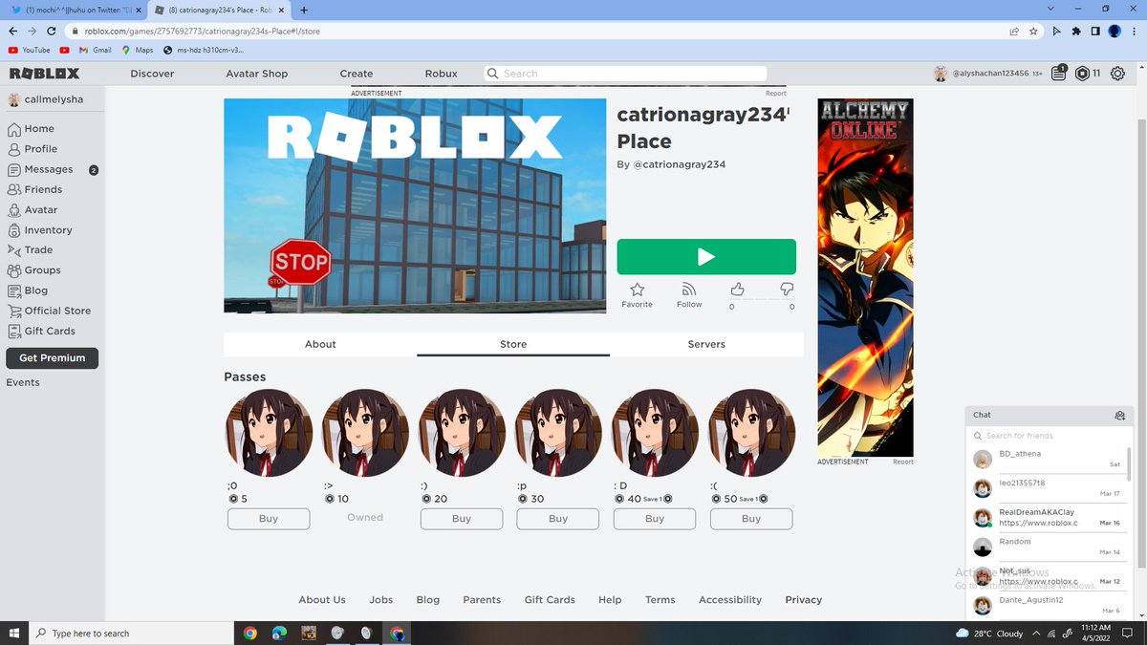Screen dimensions: 1147x645
Task: Give the game a thumbs up
Action: pos(737,289)
